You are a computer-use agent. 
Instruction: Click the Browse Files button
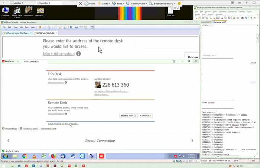click(129, 116)
